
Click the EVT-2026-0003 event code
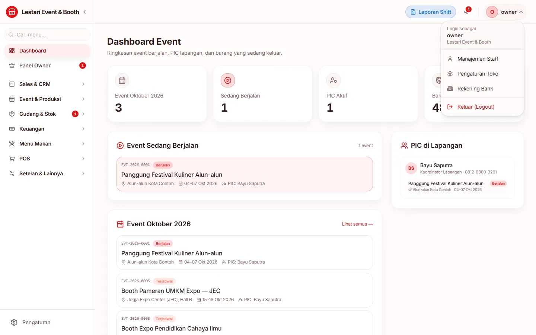click(x=135, y=319)
